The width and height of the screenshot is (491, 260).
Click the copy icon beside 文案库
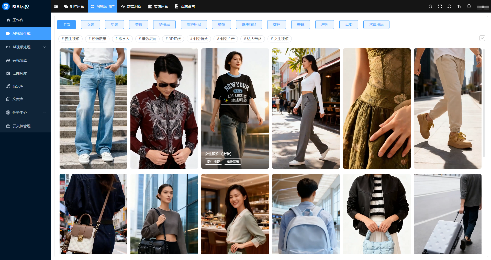click(x=8, y=99)
